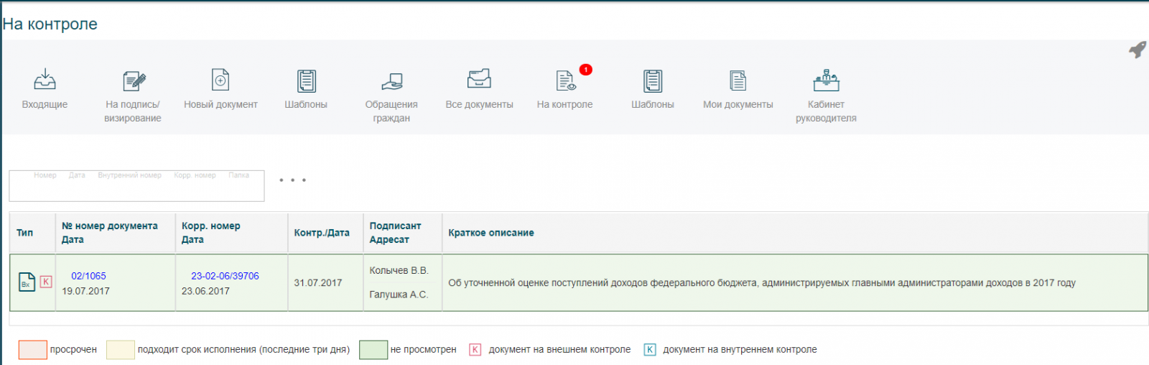Open Мои документы section
This screenshot has width=1149, height=365.
click(x=738, y=80)
